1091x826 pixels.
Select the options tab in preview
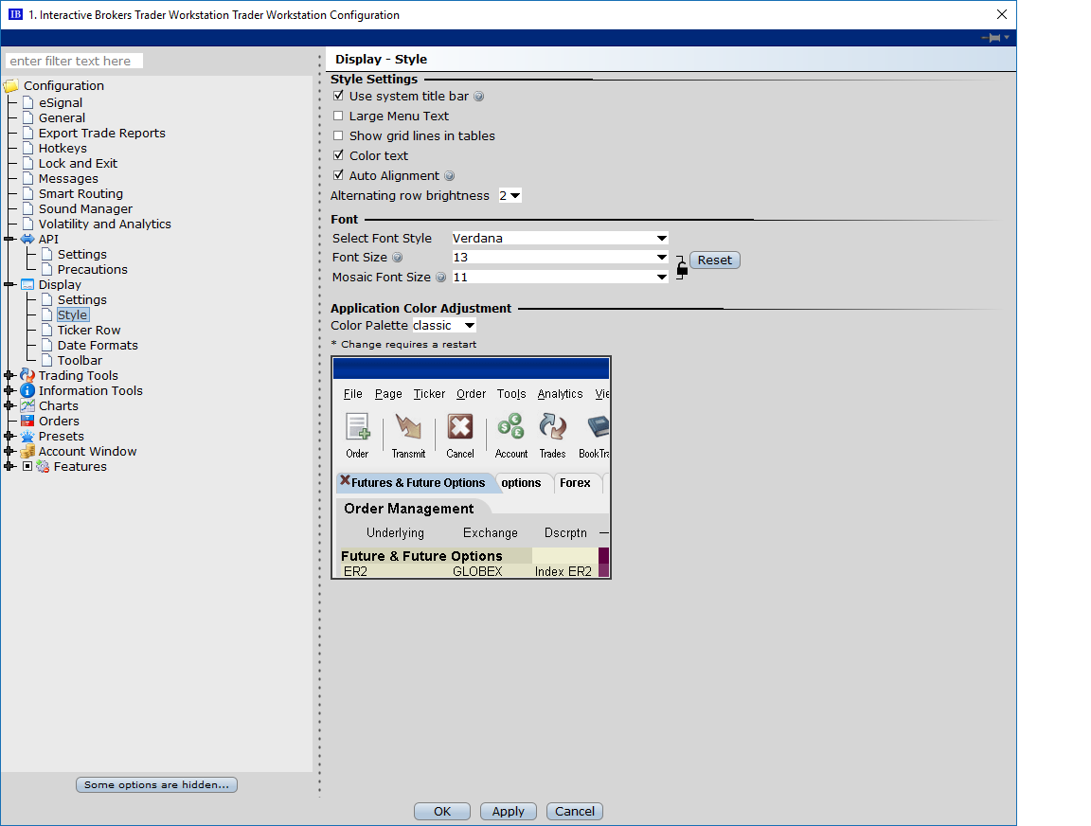(x=521, y=483)
